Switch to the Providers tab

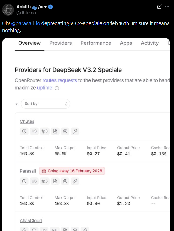tap(61, 43)
